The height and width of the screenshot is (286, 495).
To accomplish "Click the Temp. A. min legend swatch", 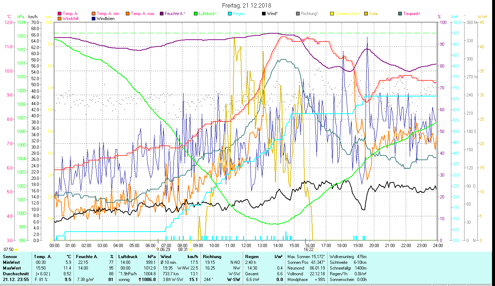I will (94, 14).
